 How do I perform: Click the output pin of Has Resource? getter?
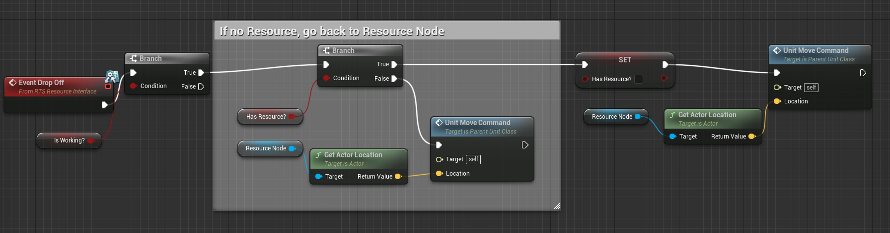pyautogui.click(x=292, y=117)
